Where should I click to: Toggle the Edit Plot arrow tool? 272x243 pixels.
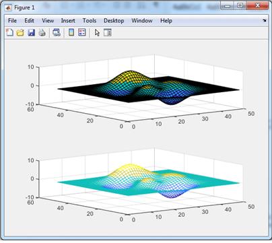tap(97, 33)
